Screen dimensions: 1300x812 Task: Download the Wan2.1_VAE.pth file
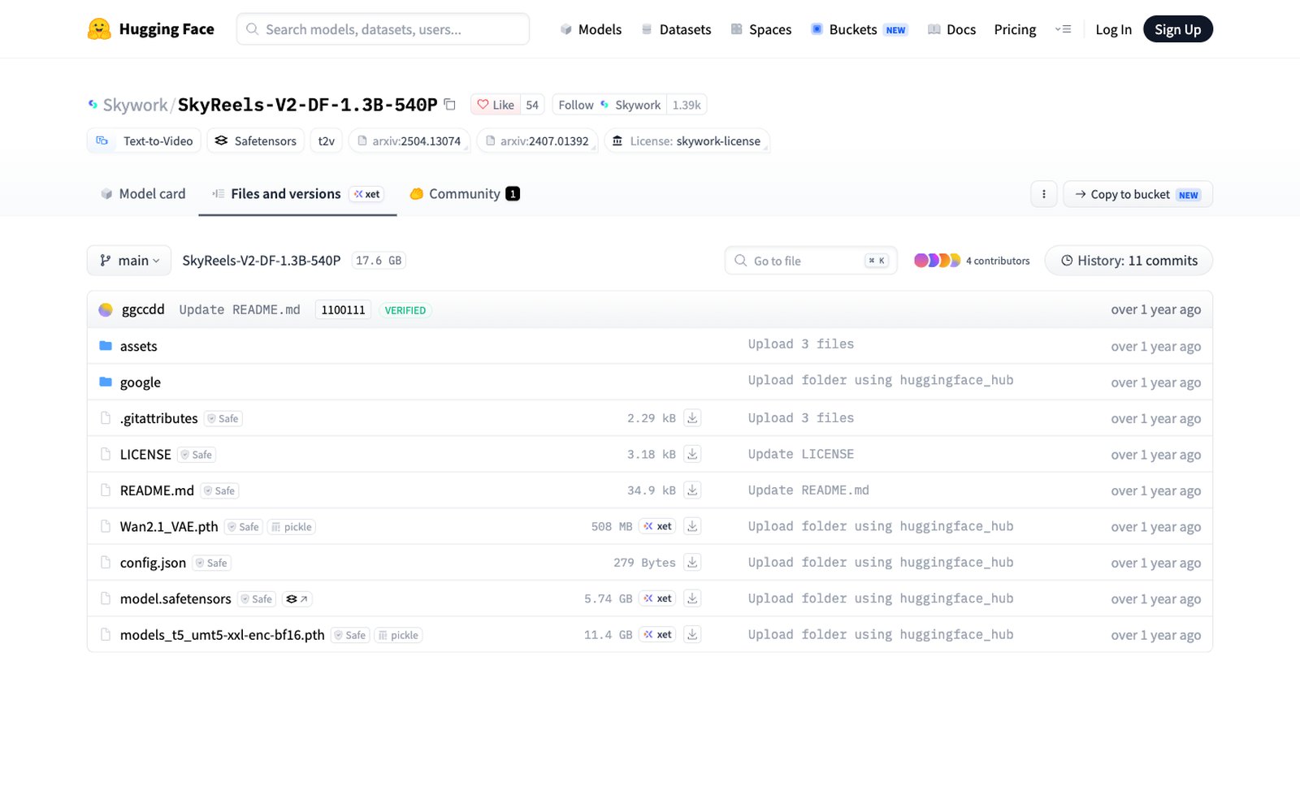point(692,526)
